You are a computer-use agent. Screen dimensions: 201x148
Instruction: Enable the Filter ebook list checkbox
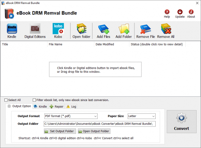pos(34,100)
